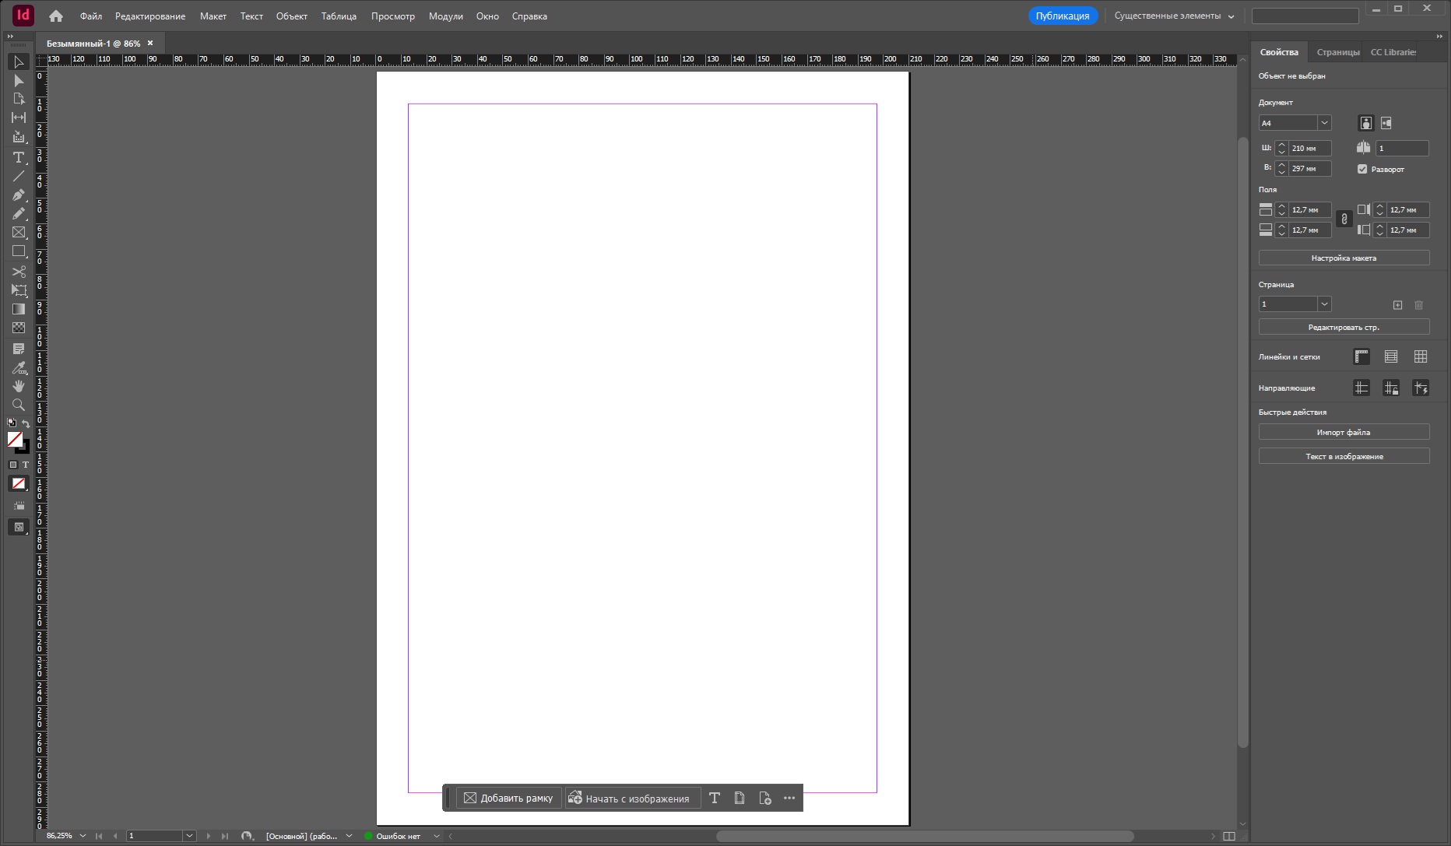The width and height of the screenshot is (1451, 846).
Task: Toggle the margins chain link button
Action: pyautogui.click(x=1344, y=219)
